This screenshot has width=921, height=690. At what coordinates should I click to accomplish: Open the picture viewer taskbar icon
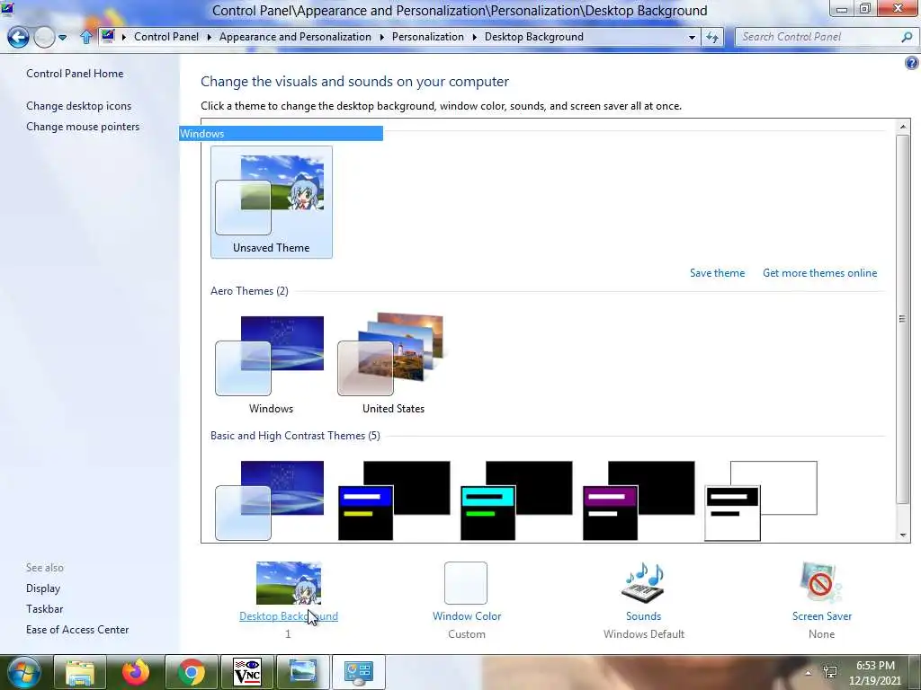(x=302, y=672)
